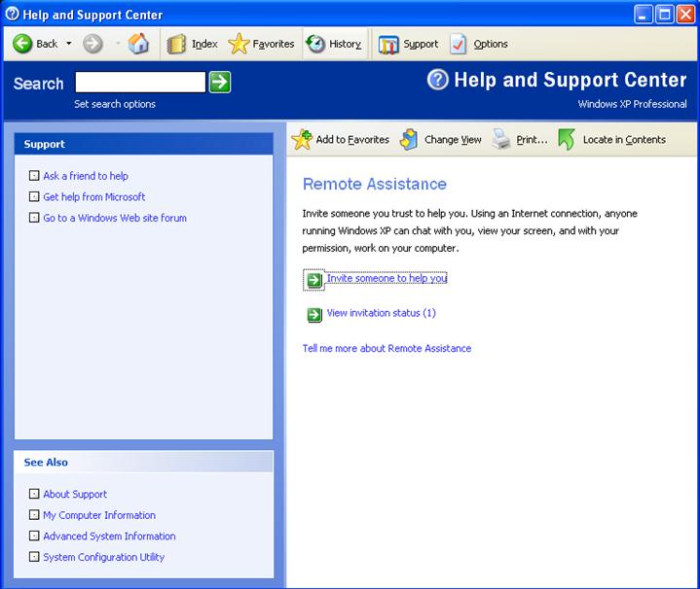Close the Help and Support Center window

coord(685,15)
